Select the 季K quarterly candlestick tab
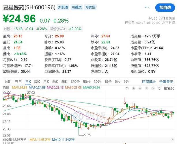 [55, 82]
